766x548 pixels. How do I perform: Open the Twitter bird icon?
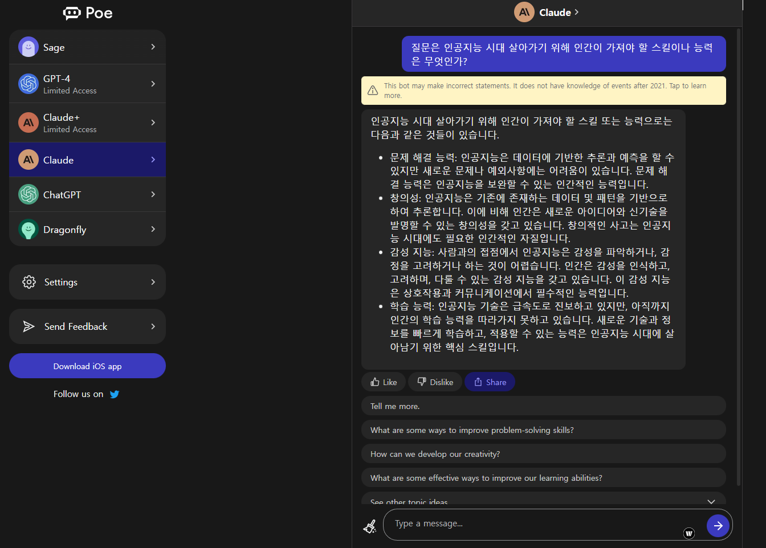click(x=115, y=394)
